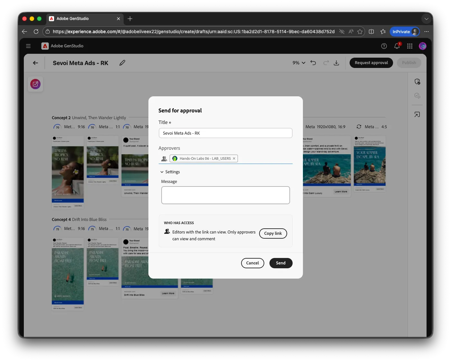Open the notifications bell
This screenshot has height=362, width=451.
397,46
